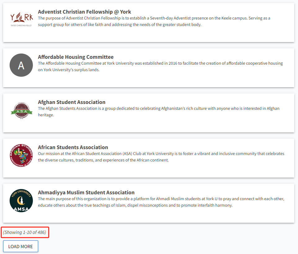Viewport: 298px width, 254px height.
Task: Open Ahmadiyya Muslim Student Association title
Action: coord(86,192)
